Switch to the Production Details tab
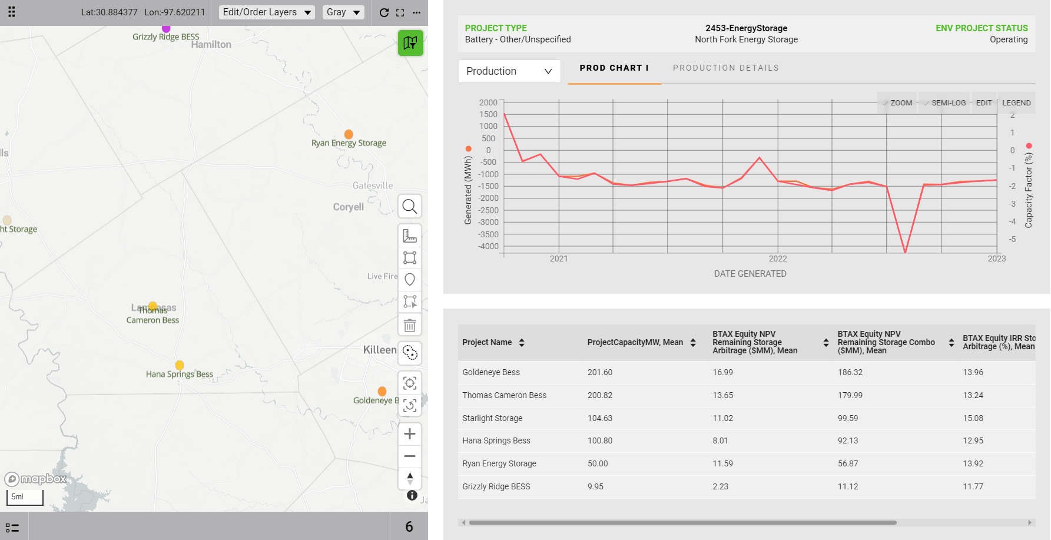Image resolution: width=1051 pixels, height=540 pixels. point(725,68)
